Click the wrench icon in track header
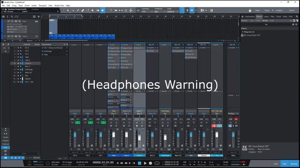The height and width of the screenshot is (168, 300). [12, 17]
